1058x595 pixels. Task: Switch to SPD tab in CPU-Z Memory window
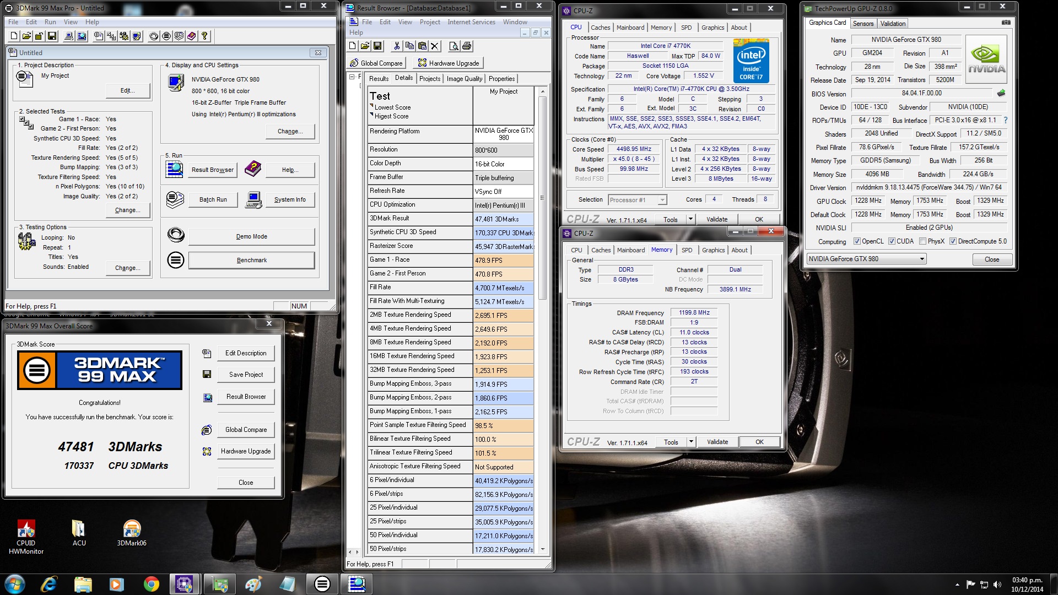pos(687,250)
